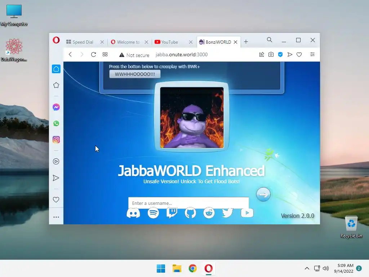The width and height of the screenshot is (369, 277).
Task: Reload the current page
Action: pyautogui.click(x=93, y=54)
